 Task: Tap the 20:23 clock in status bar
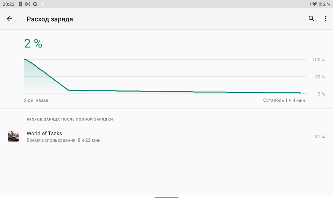click(x=8, y=4)
